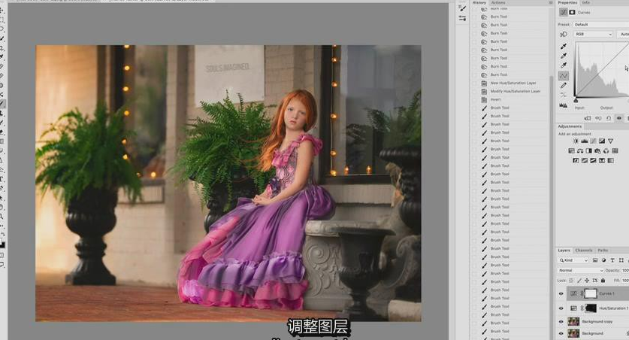This screenshot has height=340, width=629.
Task: Open the top brush icon in collapsed dock
Action: tap(462, 8)
